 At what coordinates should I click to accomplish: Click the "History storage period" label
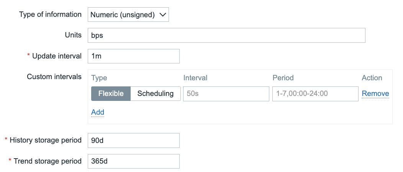pos(45,140)
